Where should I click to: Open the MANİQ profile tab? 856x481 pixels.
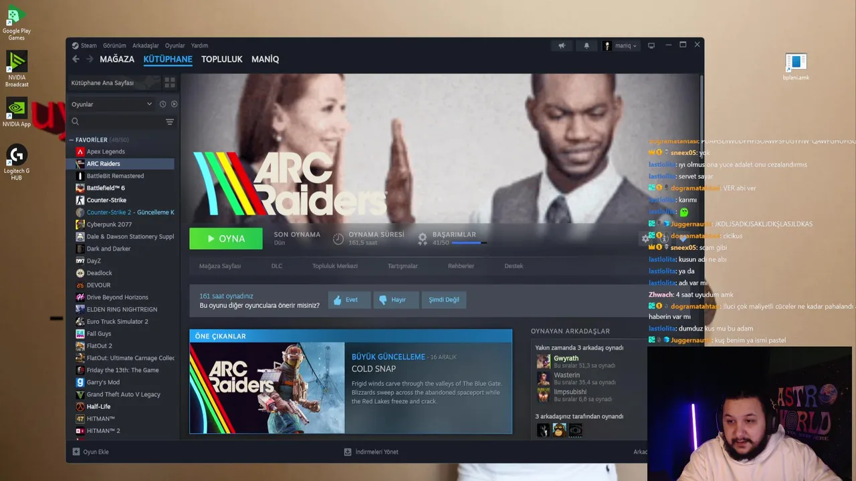[265, 59]
